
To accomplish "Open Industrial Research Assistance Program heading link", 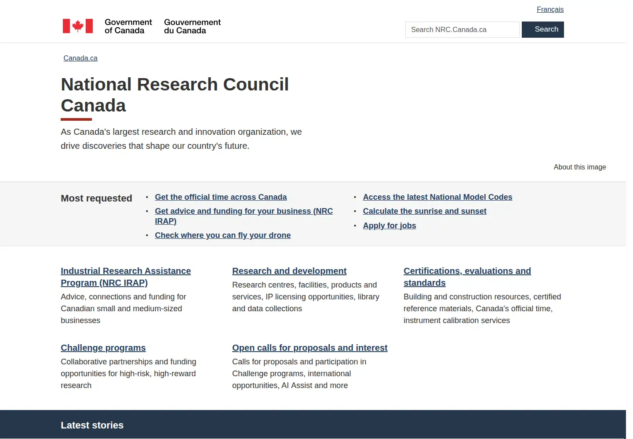I will coord(126,277).
